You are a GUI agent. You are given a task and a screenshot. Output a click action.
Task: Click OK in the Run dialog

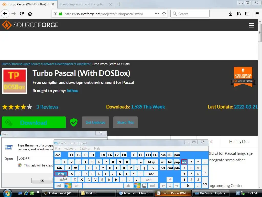[x=42, y=180]
